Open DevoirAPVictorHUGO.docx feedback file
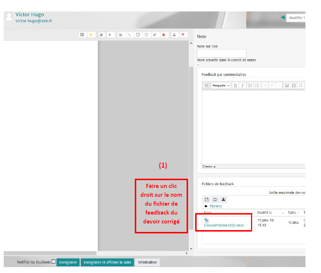The width and height of the screenshot is (321, 273). tap(224, 225)
